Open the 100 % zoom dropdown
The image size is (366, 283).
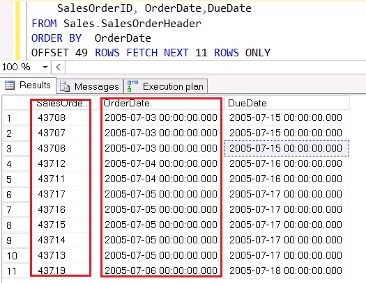click(x=45, y=67)
